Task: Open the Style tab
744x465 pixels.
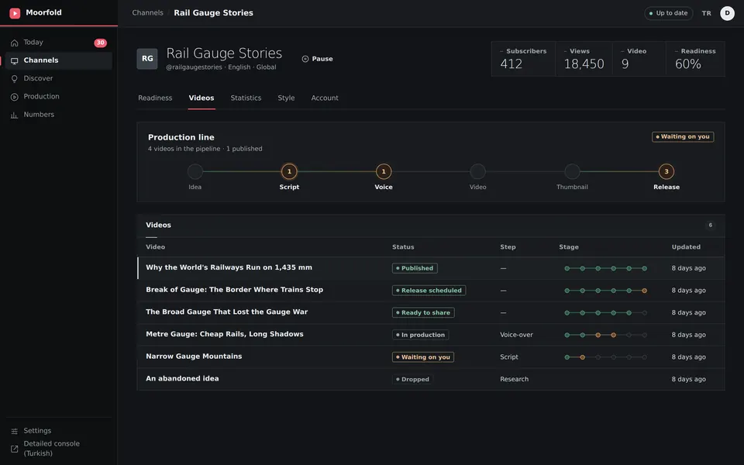Action: pyautogui.click(x=286, y=98)
